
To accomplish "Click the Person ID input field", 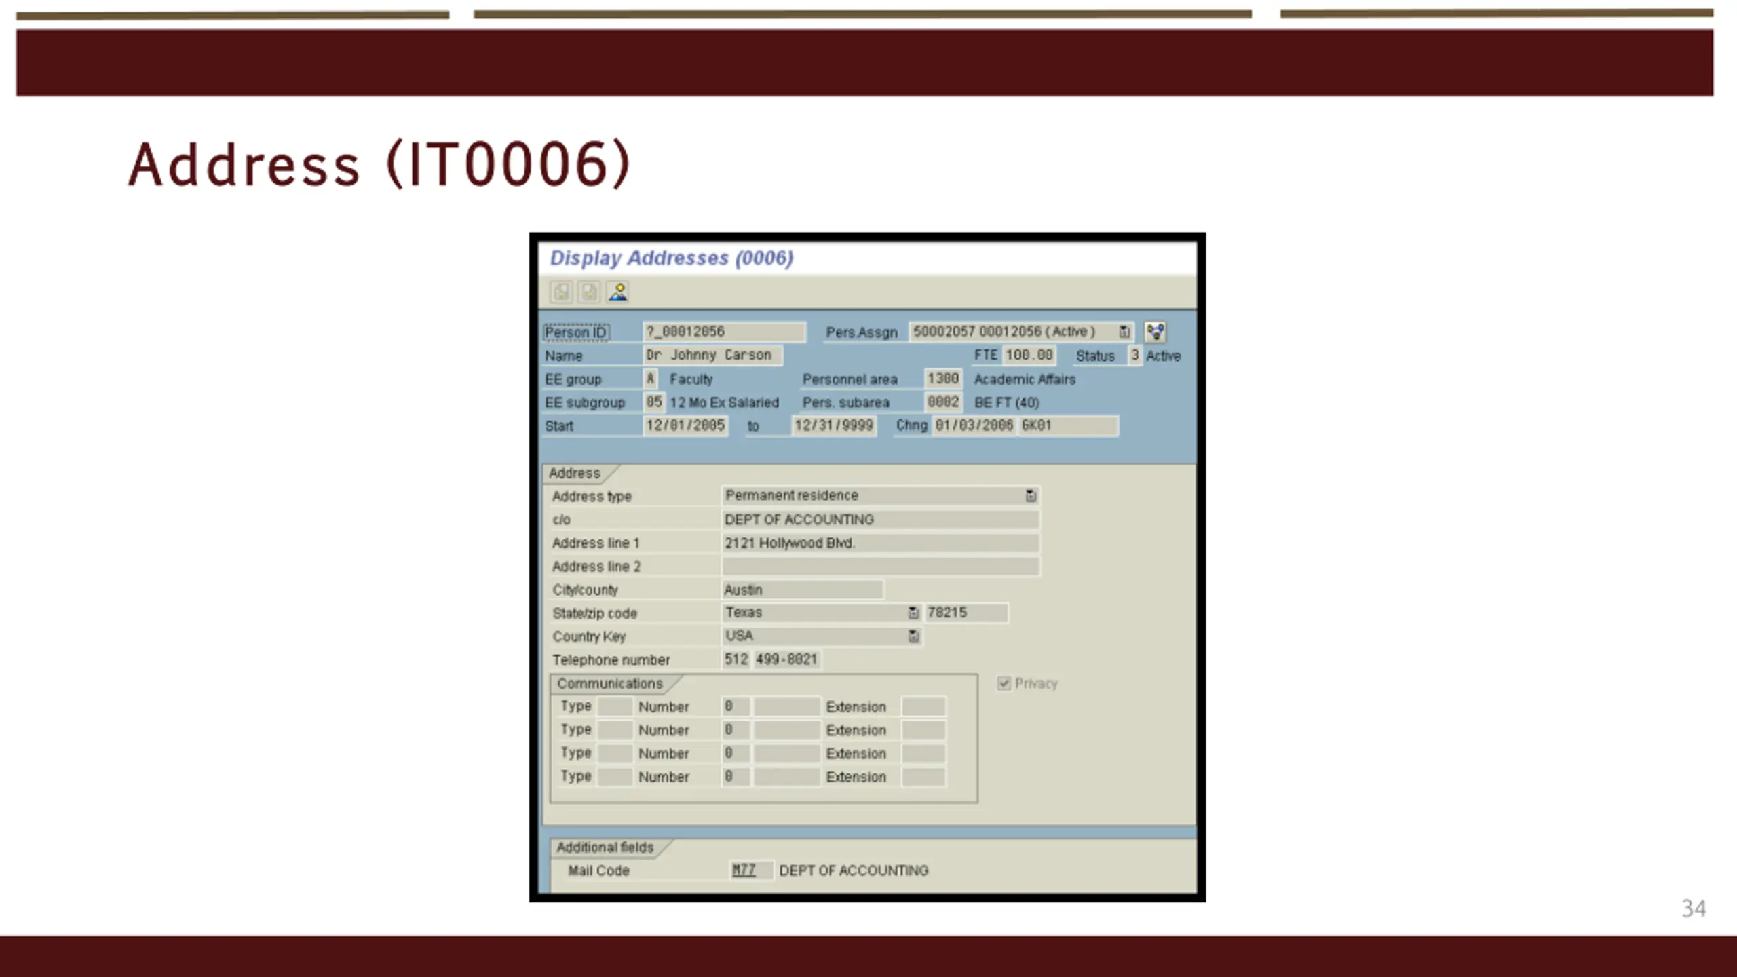I will (724, 332).
